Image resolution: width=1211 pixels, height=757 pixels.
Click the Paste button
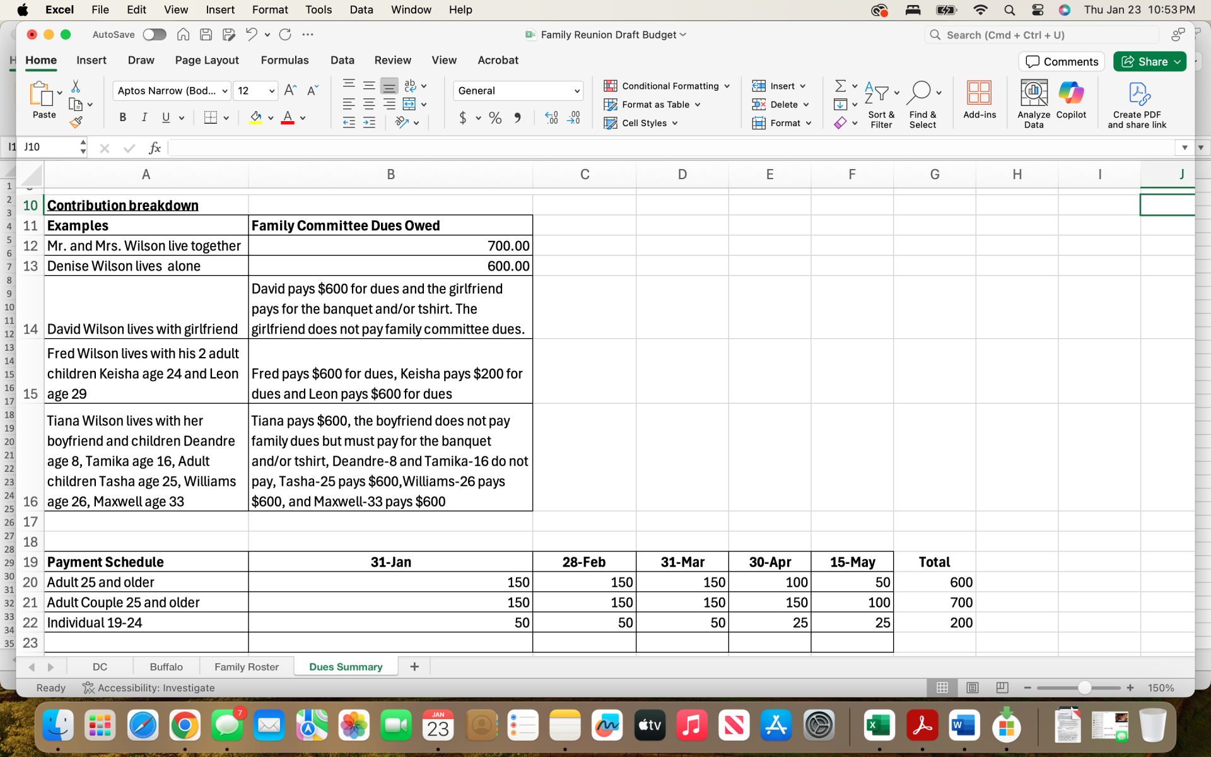[x=44, y=100]
